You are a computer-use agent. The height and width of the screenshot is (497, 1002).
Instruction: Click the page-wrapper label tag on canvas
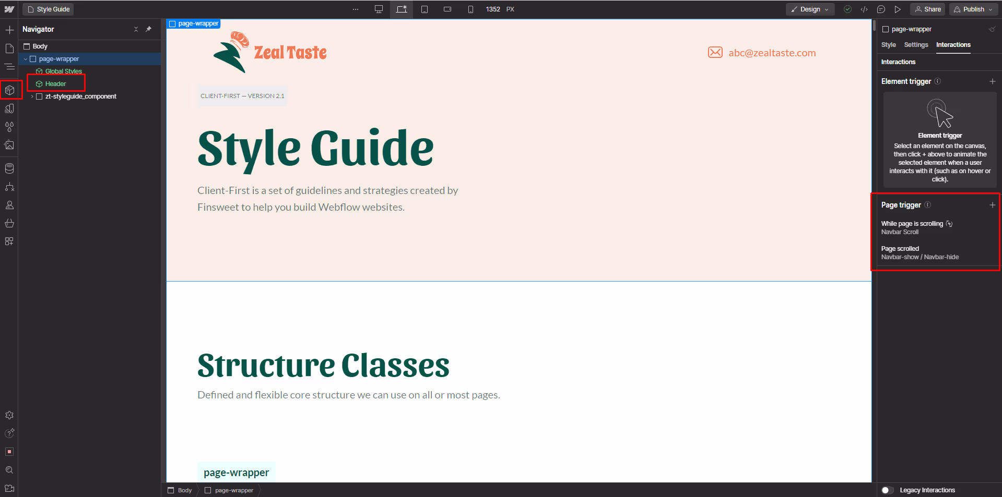tap(194, 23)
